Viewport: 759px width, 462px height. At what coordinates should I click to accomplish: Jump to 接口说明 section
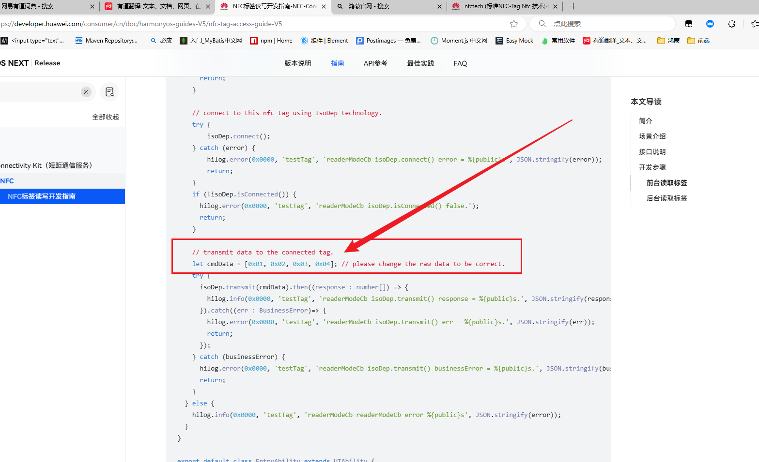[652, 152]
